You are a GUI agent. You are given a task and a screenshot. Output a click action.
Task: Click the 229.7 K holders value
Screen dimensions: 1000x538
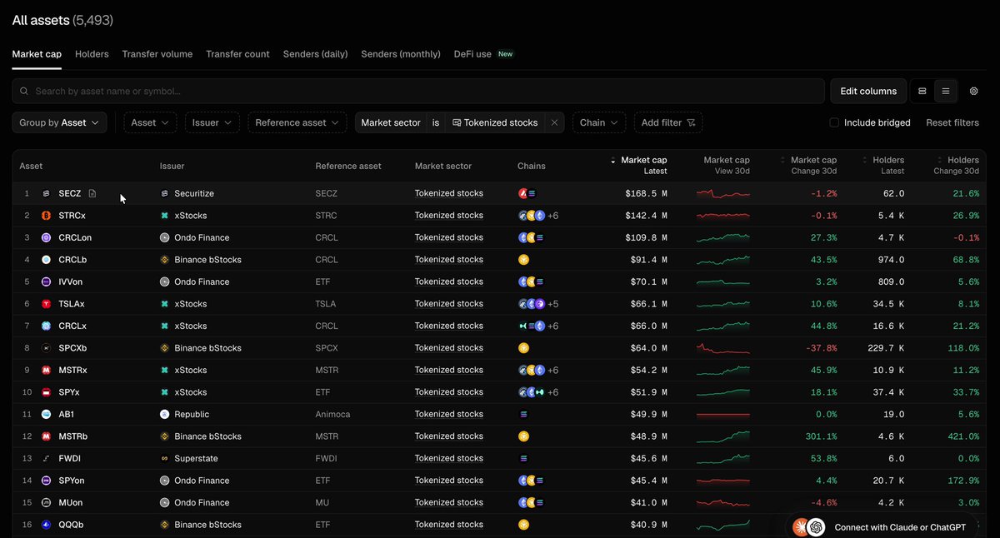click(886, 348)
